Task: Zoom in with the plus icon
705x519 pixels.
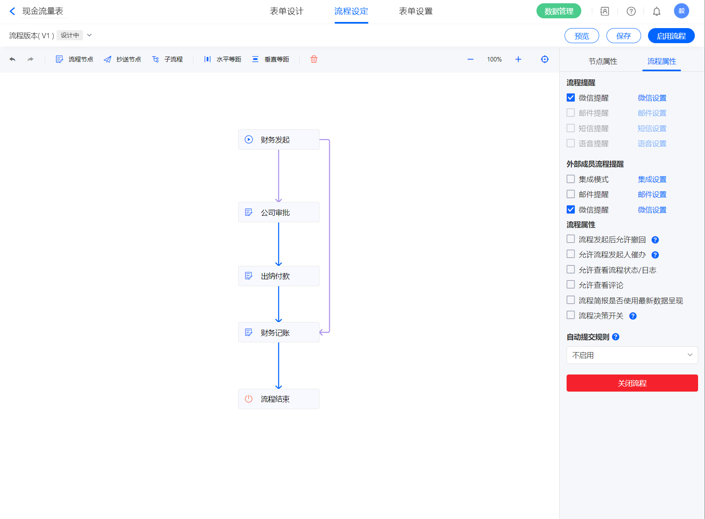Action: (518, 59)
